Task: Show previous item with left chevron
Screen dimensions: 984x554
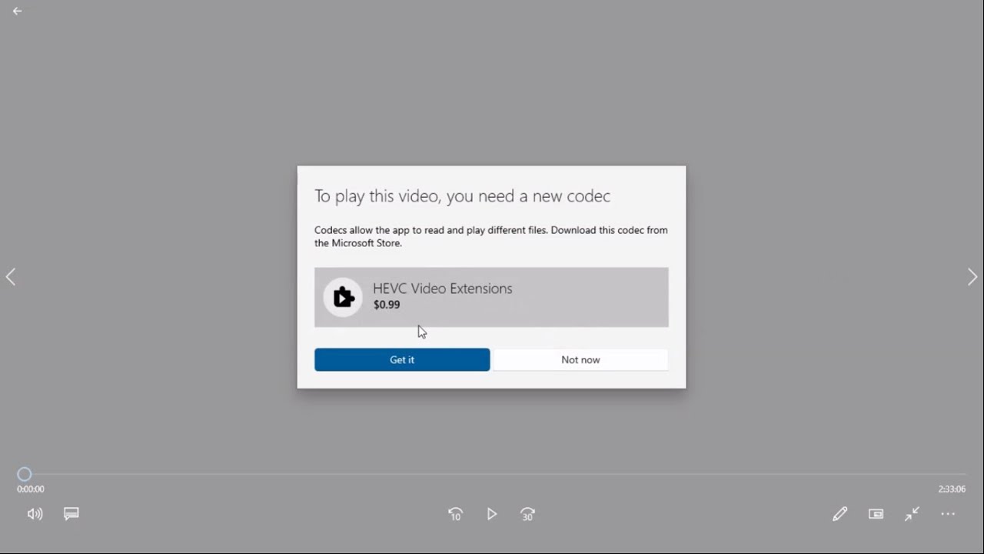Action: 11,277
